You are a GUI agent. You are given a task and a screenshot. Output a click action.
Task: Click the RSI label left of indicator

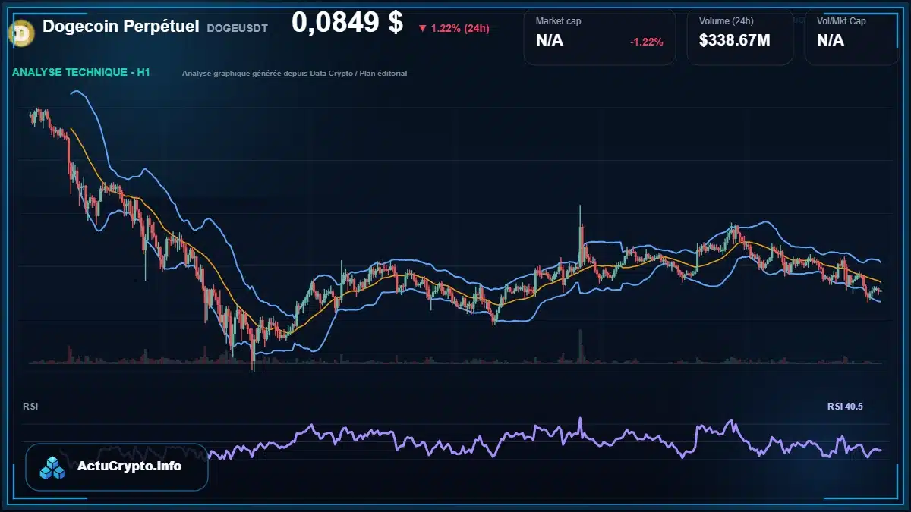(x=30, y=407)
